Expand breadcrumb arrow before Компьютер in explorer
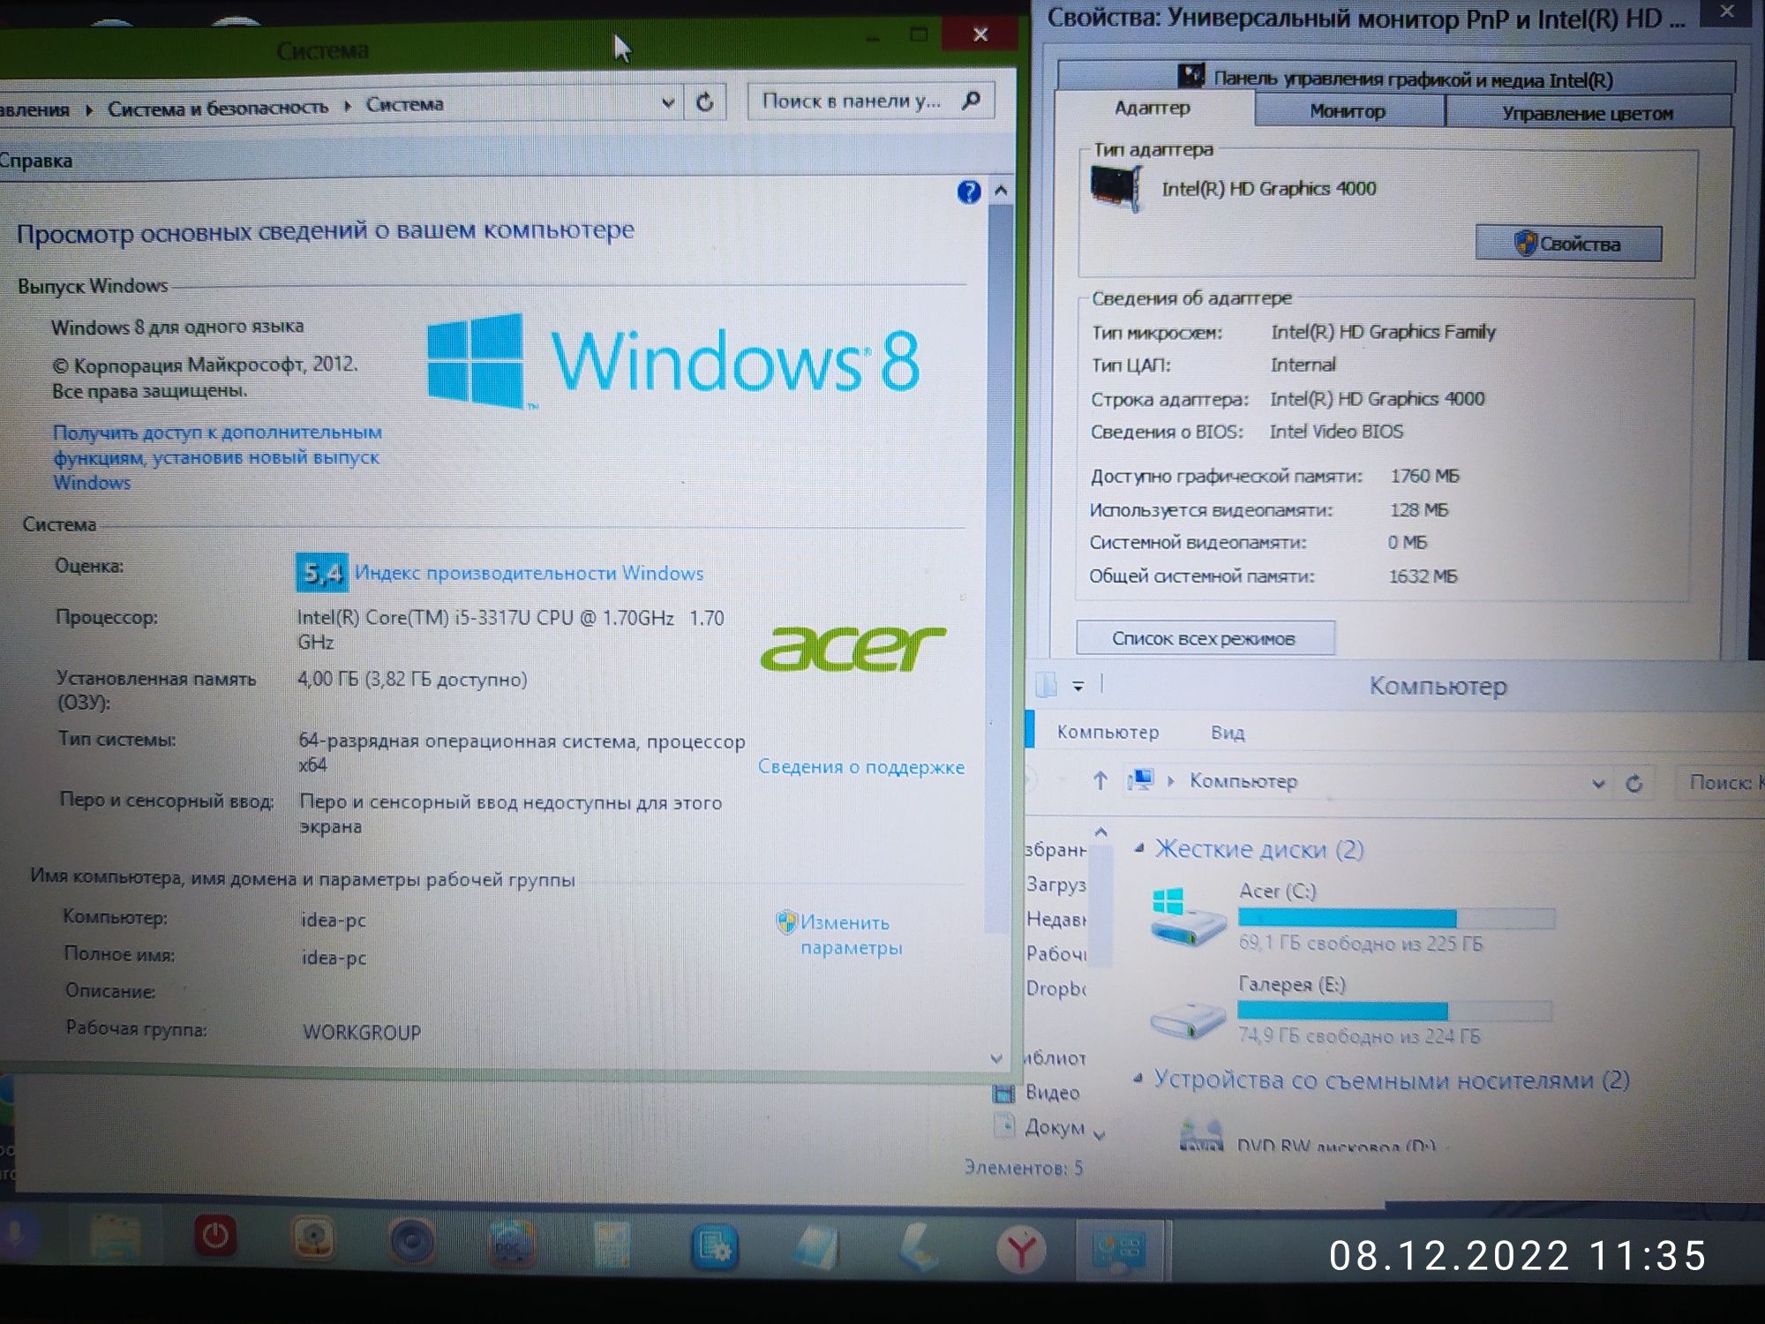1765x1324 pixels. [1171, 780]
